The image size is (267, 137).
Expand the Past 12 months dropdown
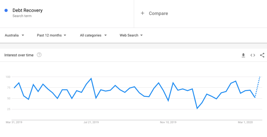pyautogui.click(x=51, y=35)
